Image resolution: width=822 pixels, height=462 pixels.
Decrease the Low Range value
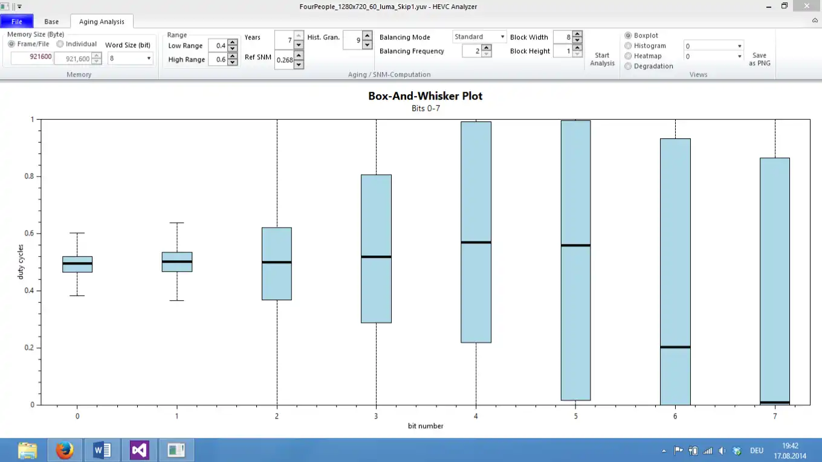pos(232,48)
